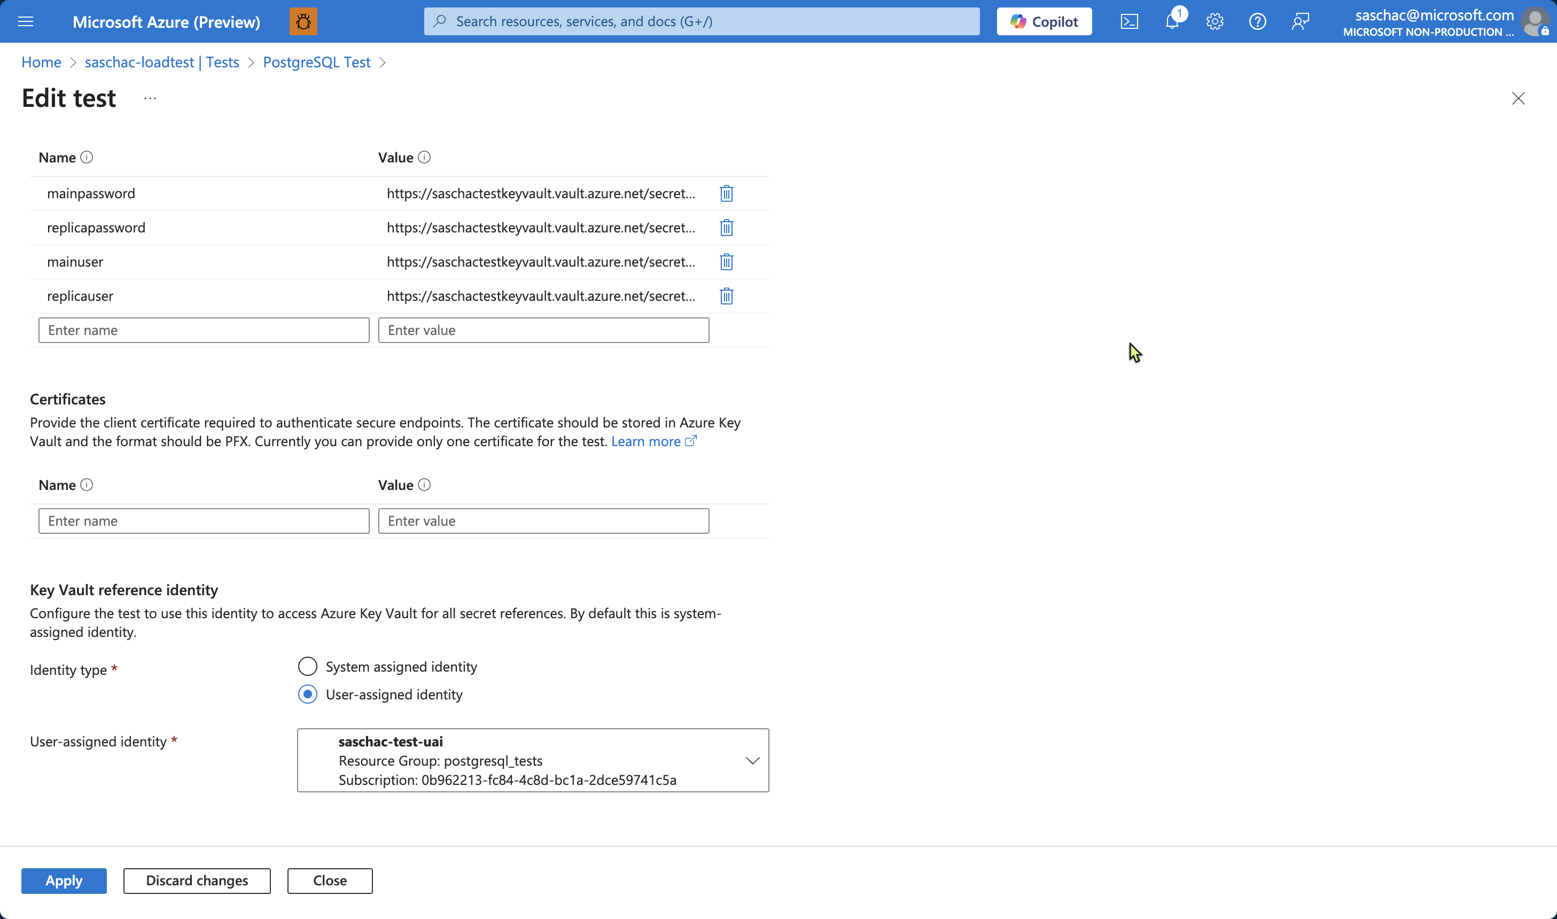Viewport: 1557px width, 919px height.
Task: Apply the test changes
Action: 64,881
